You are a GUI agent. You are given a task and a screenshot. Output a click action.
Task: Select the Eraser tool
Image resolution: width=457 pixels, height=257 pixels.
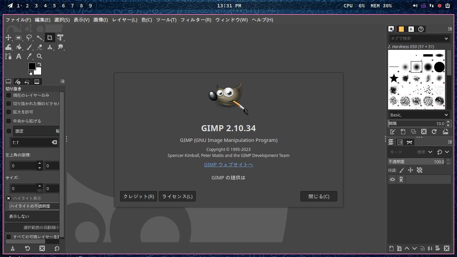pyautogui.click(x=39, y=47)
